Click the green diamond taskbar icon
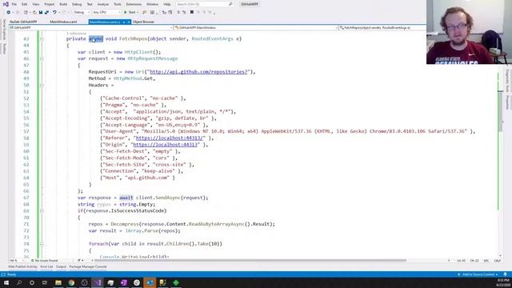This screenshot has width=512, height=288. 176,282
